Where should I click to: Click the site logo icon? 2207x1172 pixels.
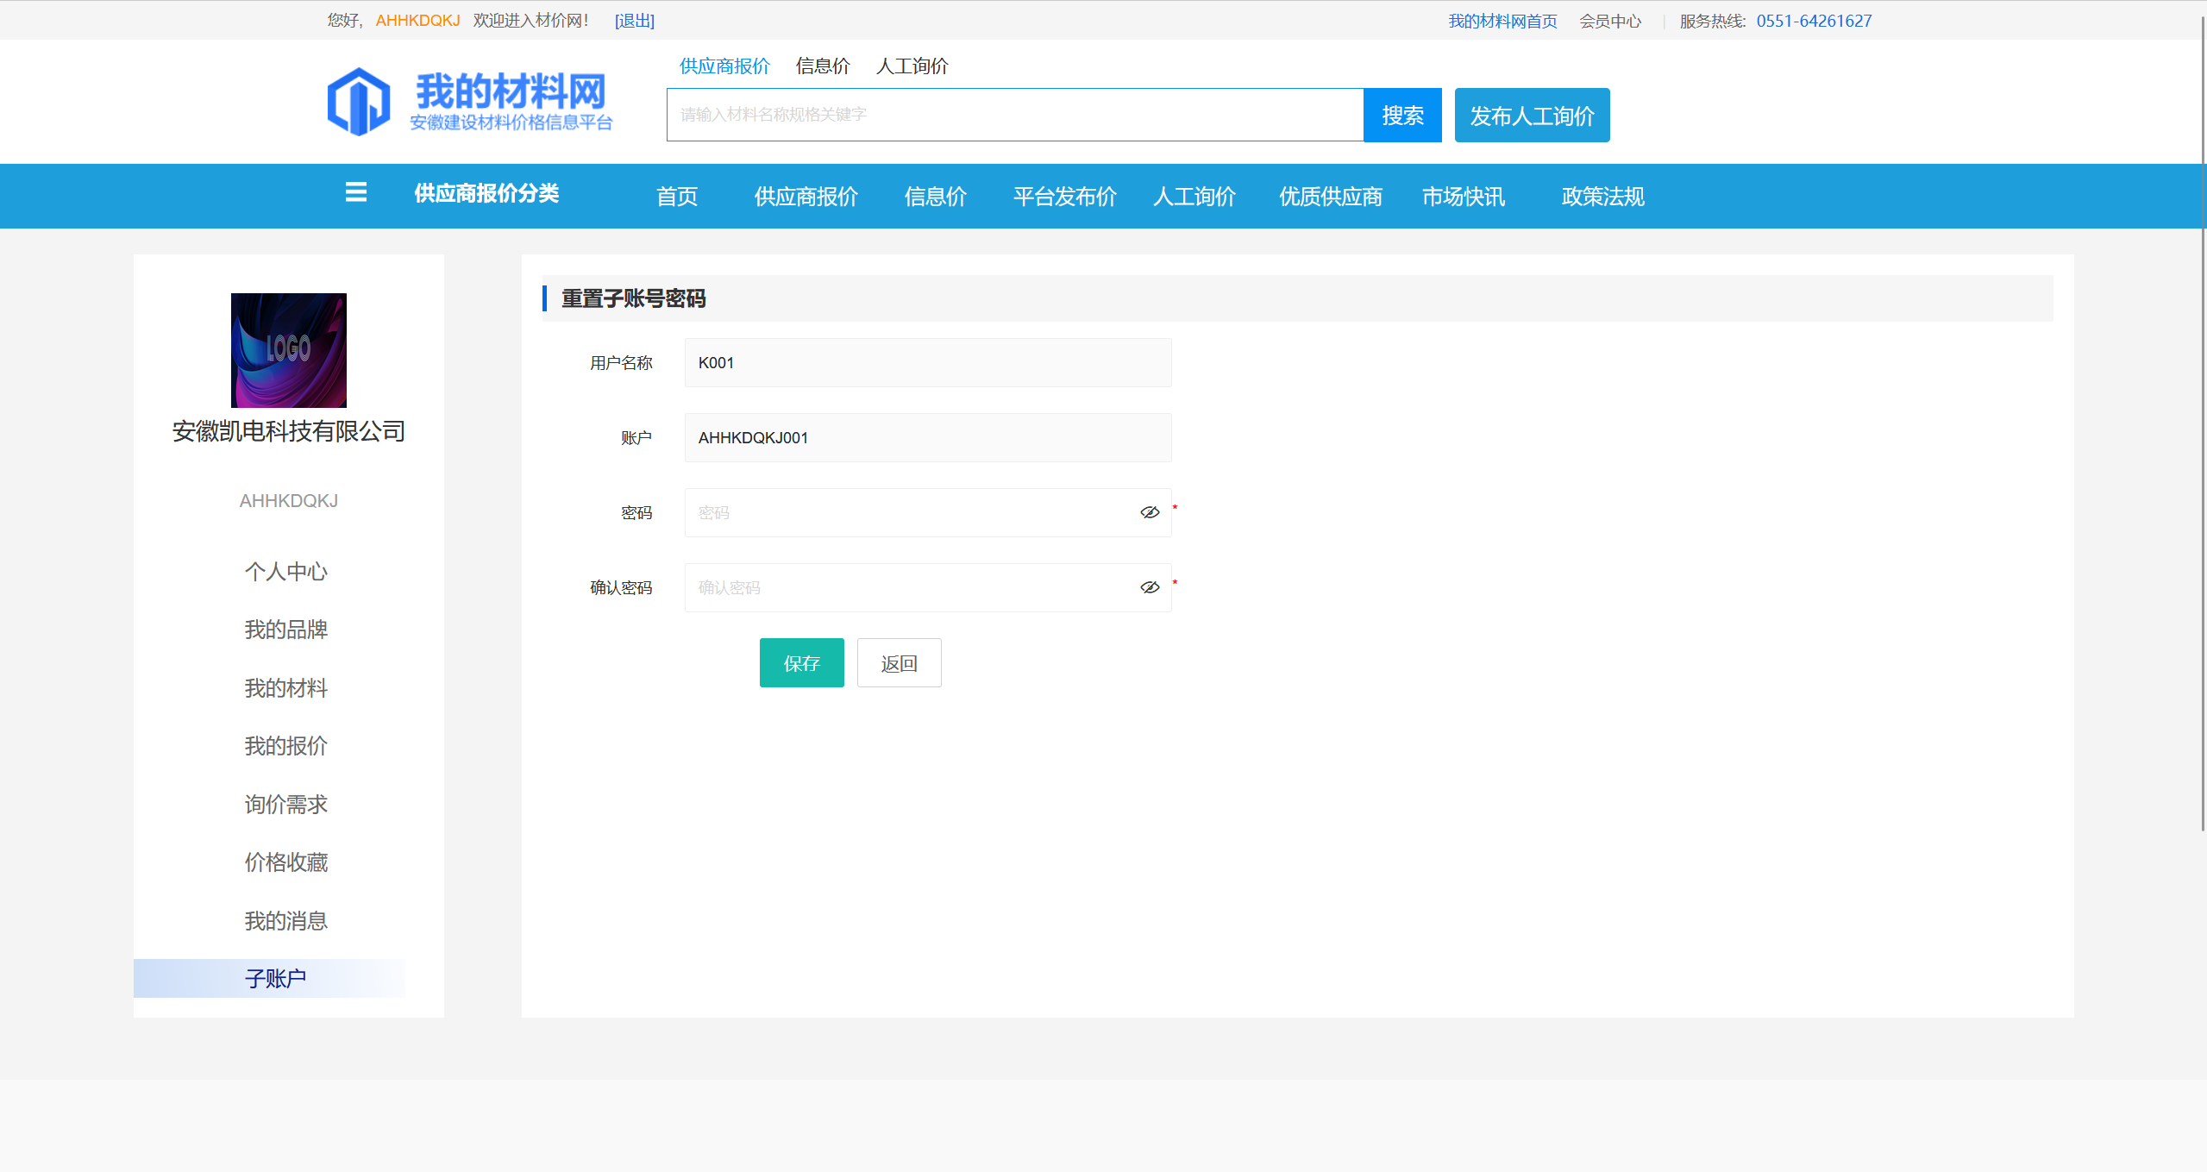point(359,102)
